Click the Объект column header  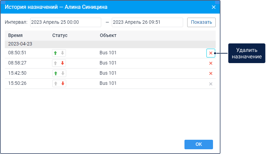[x=108, y=35]
